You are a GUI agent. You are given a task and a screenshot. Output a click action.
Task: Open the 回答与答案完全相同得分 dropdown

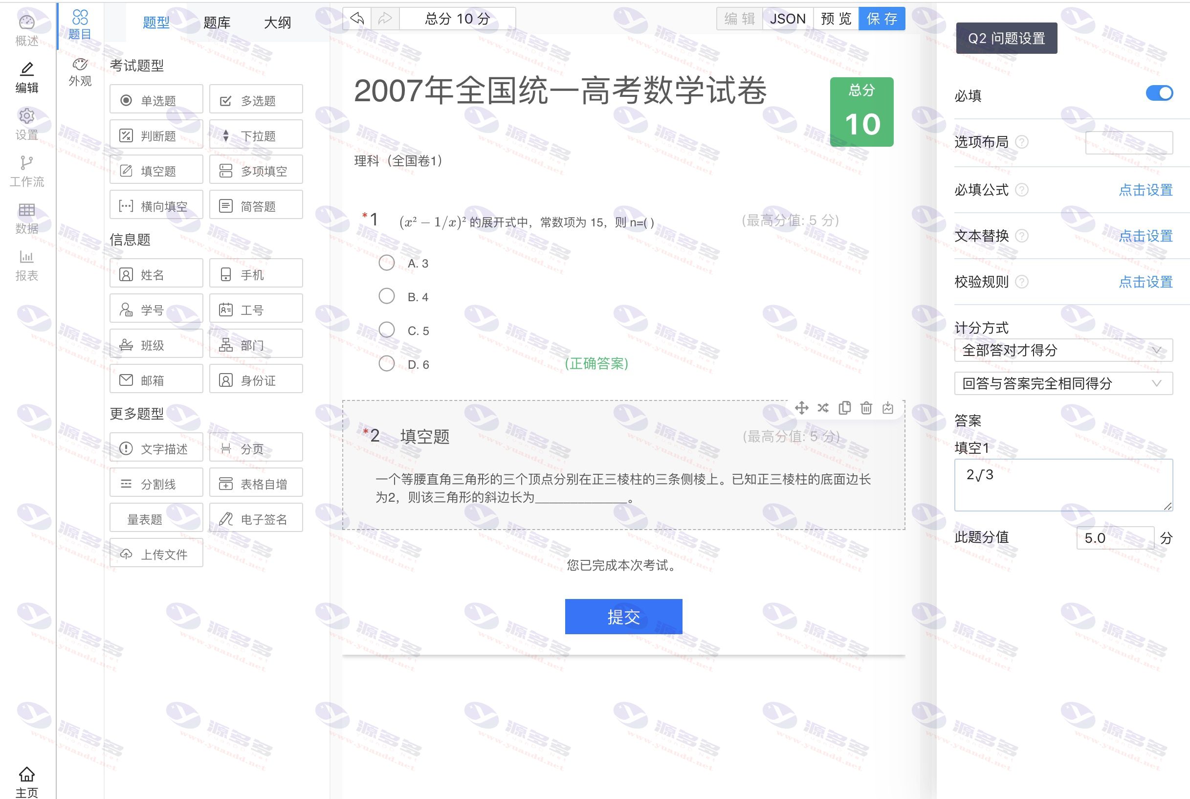[1064, 383]
